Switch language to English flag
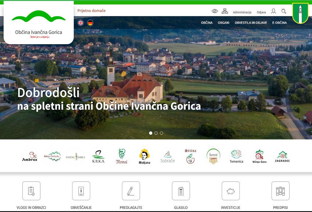This screenshot has width=312, height=212. [80, 23]
